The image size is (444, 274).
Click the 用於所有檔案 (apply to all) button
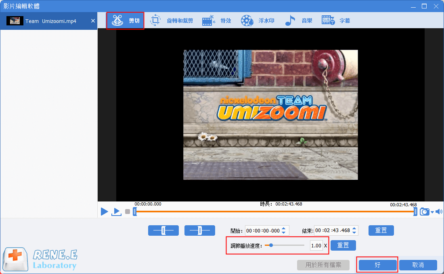[323, 265]
